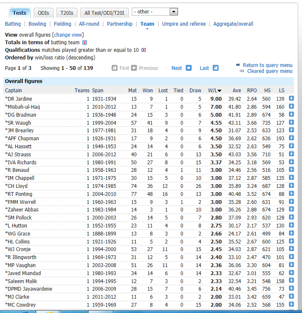
Task: Open the arrow icon for Misbah-ul-Haq row
Action: click(x=291, y=106)
